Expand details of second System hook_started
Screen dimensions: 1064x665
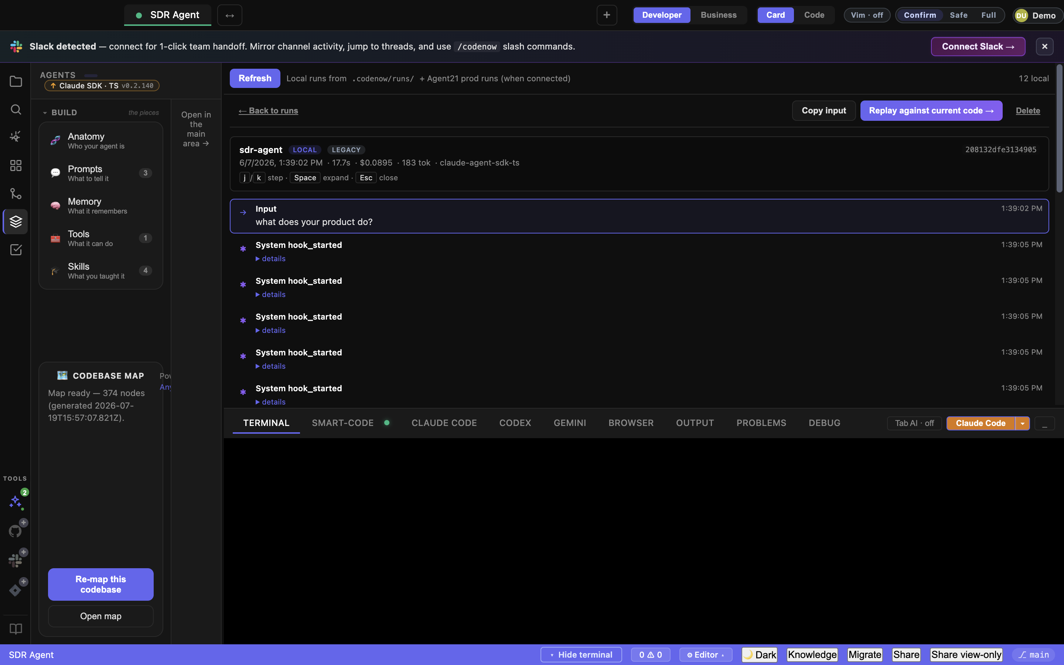(x=270, y=294)
